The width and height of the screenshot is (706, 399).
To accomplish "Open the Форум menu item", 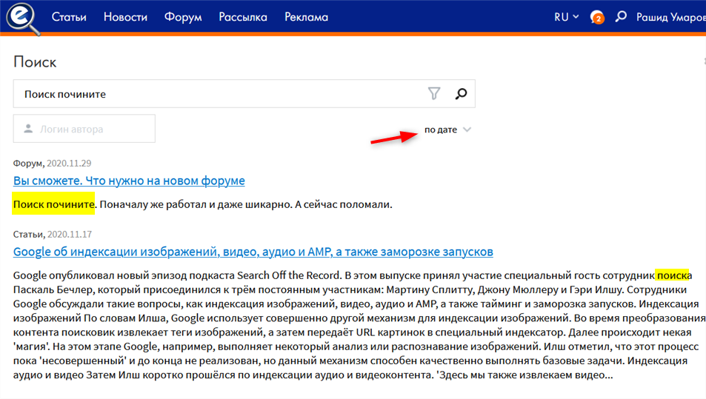I will (x=183, y=17).
